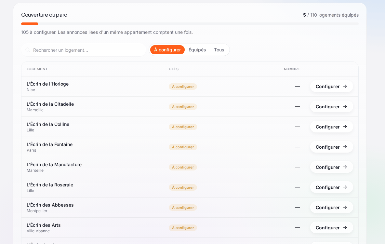The image size is (385, 244).
Task: Configure L'Écrin de la Citadelle
Action: (331, 107)
